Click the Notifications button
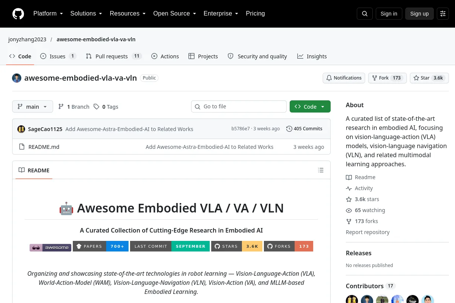 coord(344,78)
